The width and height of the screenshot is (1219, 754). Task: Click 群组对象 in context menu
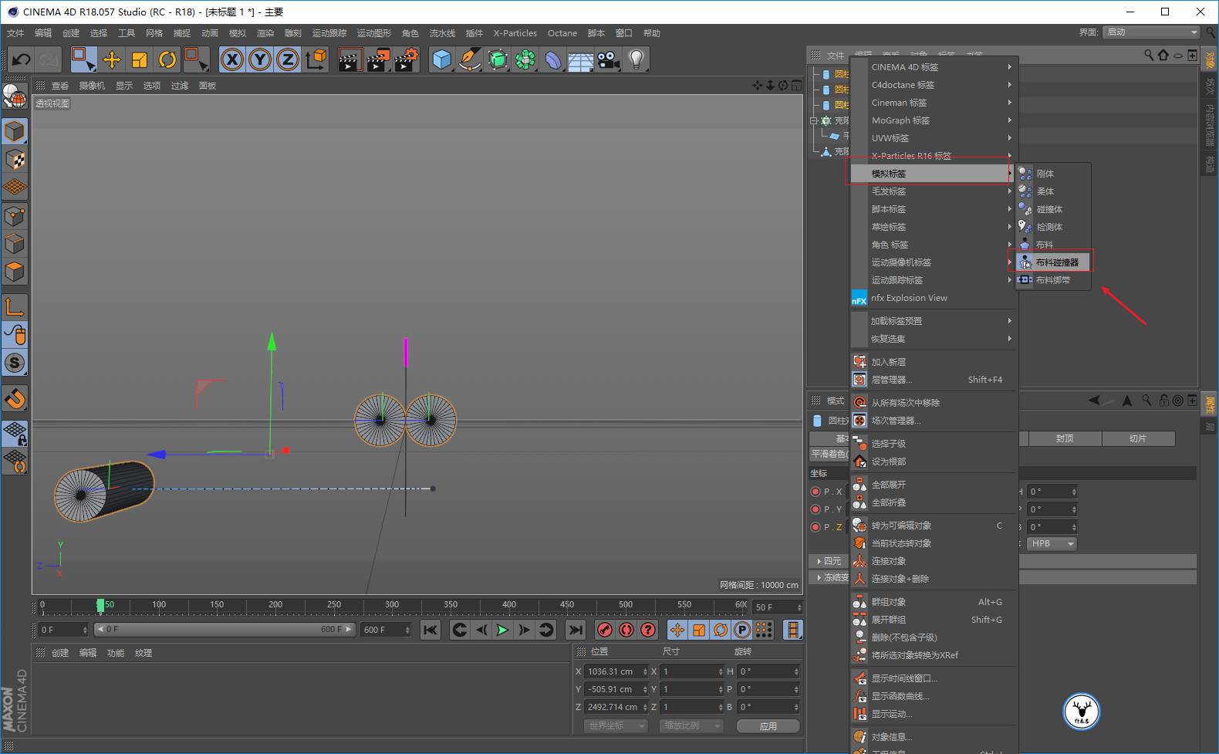[x=933, y=602]
